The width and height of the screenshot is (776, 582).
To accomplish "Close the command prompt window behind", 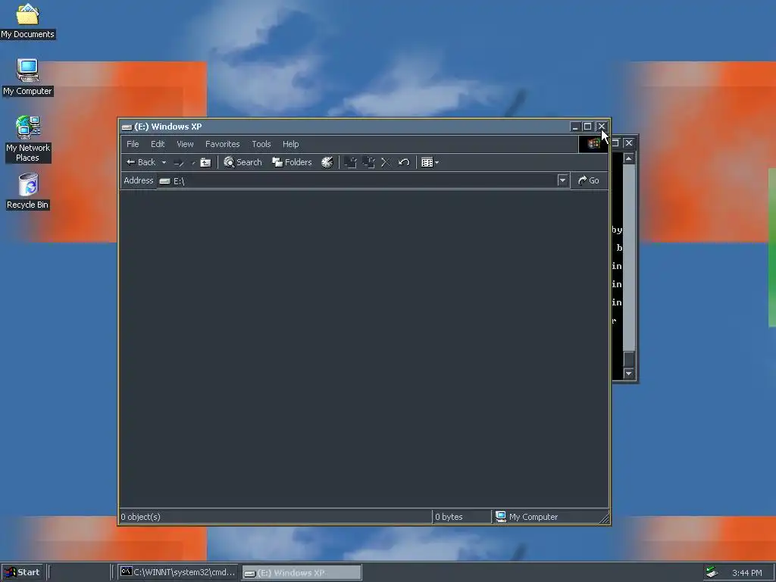I will (x=628, y=143).
